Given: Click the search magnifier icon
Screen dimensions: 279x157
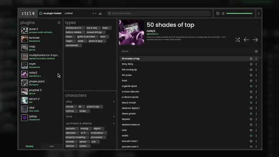Looking at the screenshot, I should tap(109, 14).
